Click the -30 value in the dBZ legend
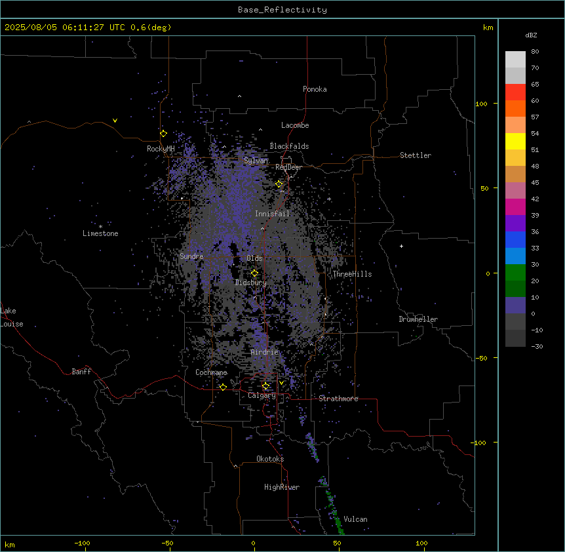This screenshot has height=552, width=565. click(537, 347)
